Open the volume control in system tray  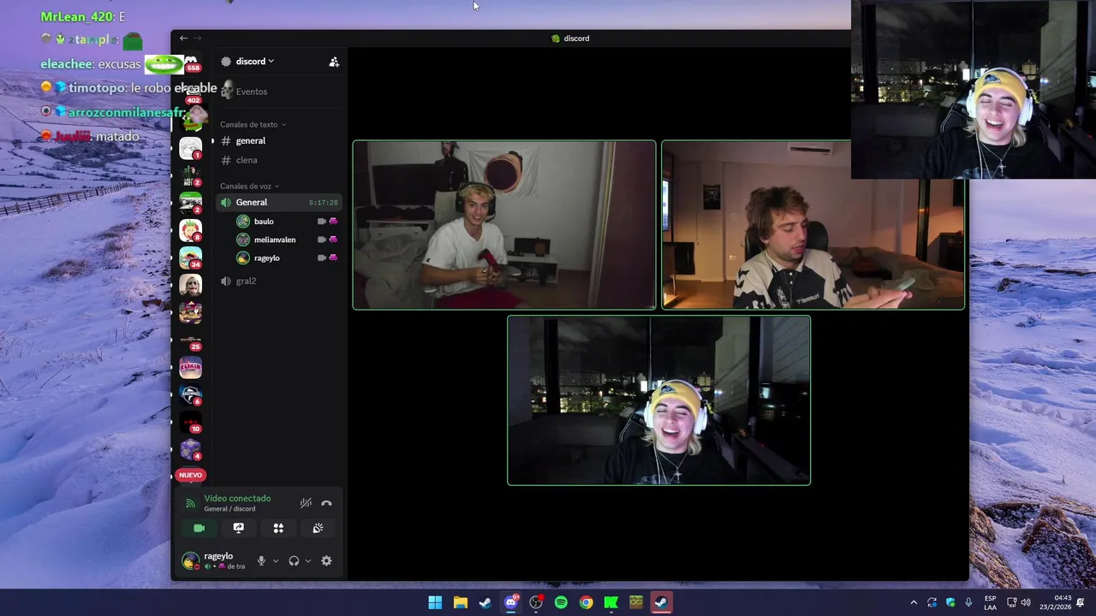tap(1026, 602)
